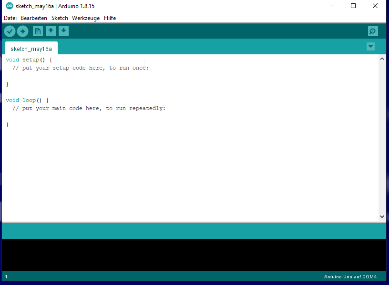Click the Arduino logo in the title bar
Viewport: 389px width, 285px height.
coord(10,6)
